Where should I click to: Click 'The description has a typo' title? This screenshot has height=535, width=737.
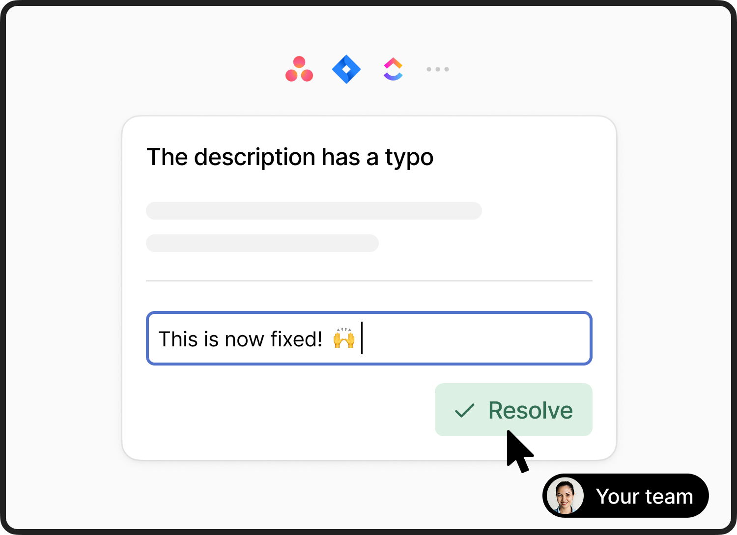(x=290, y=157)
